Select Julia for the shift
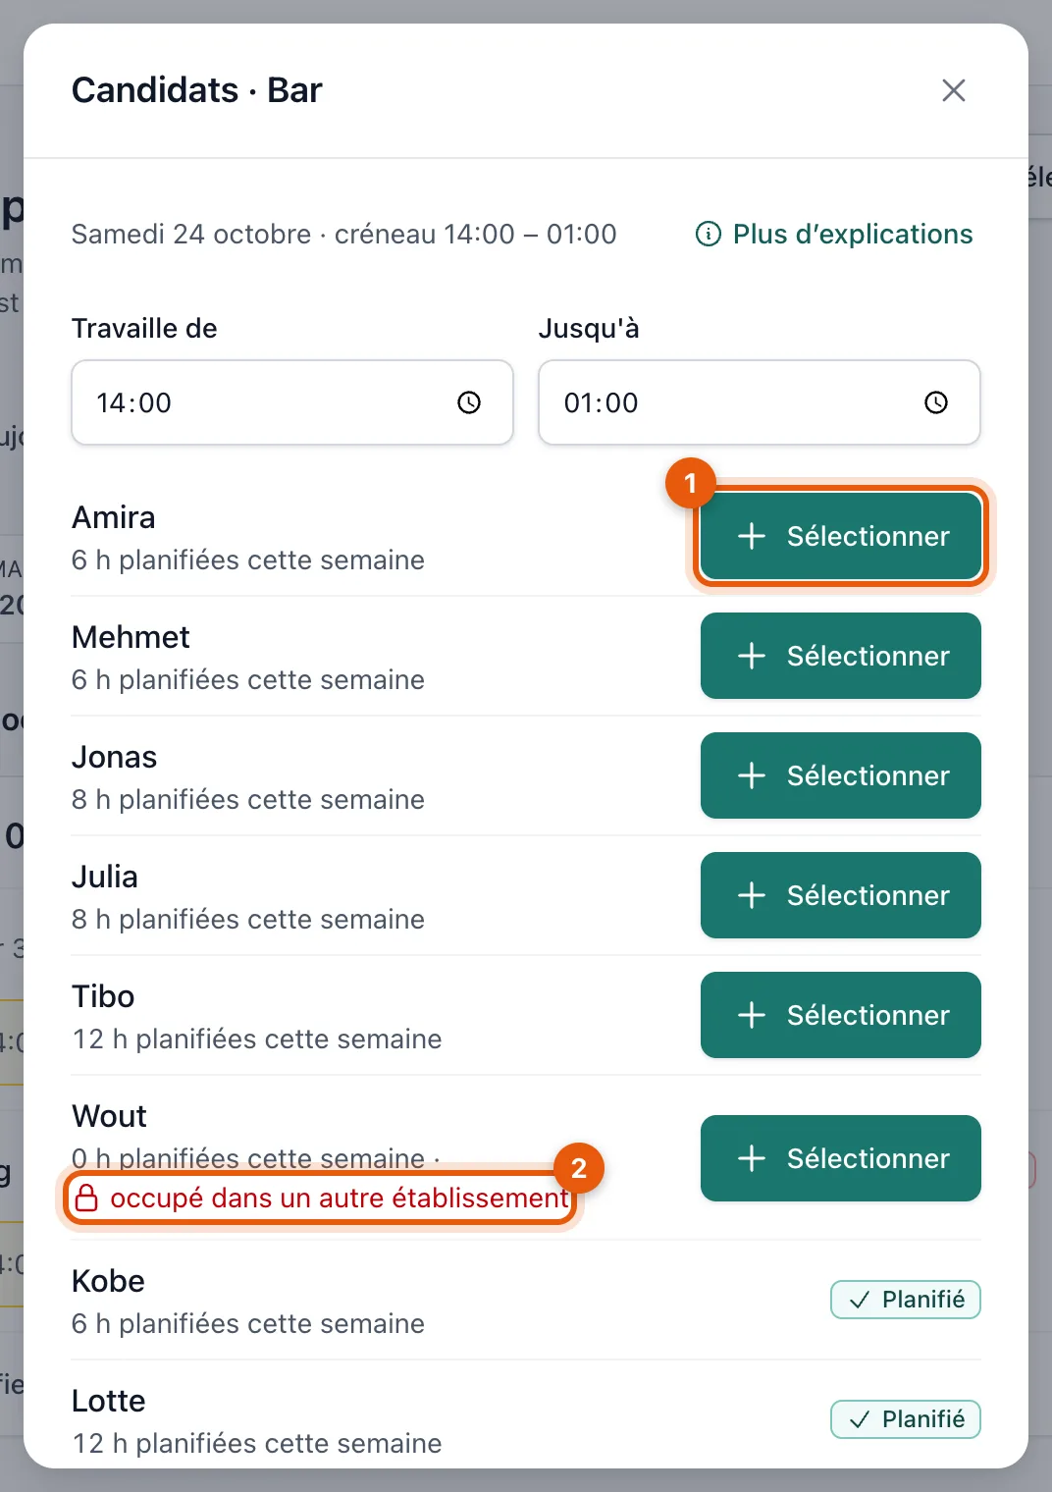The image size is (1052, 1492). pos(841,895)
